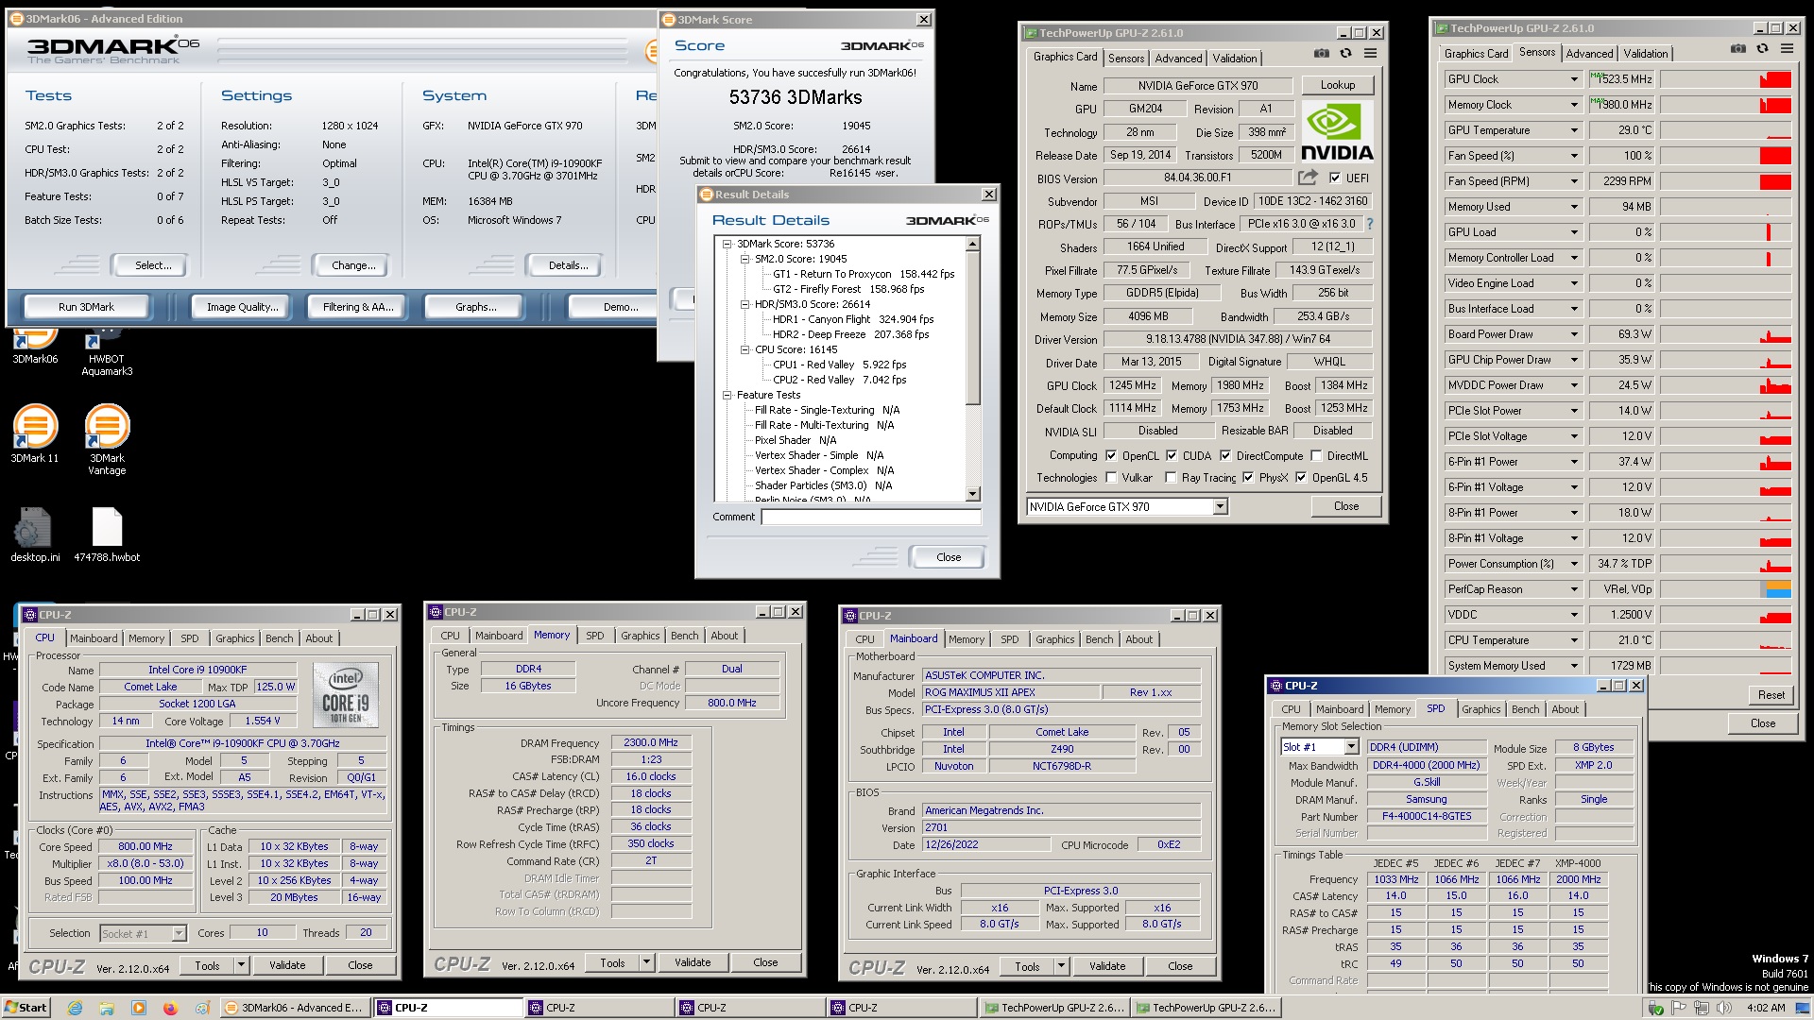The image size is (1814, 1020).
Task: Click Validate in CPU-Z Mainboard window
Action: 1106,966
